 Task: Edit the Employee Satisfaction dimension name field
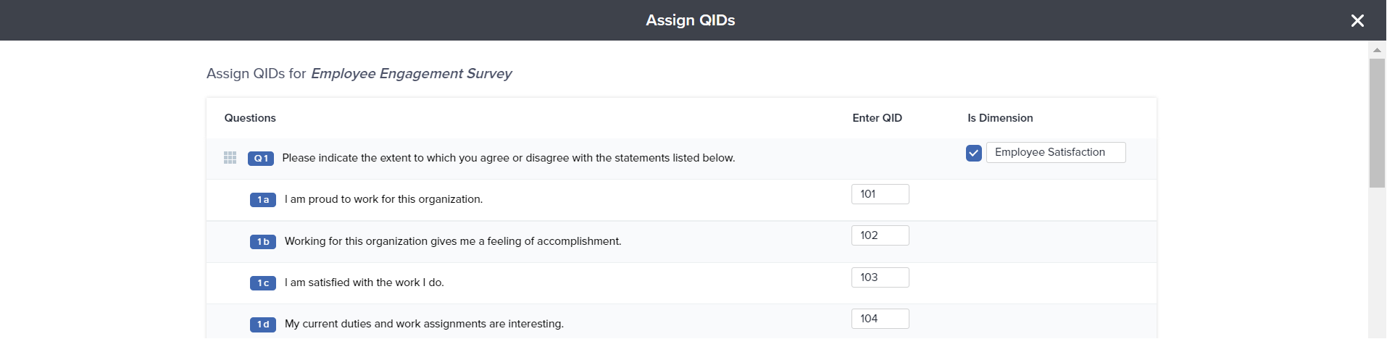(x=1055, y=153)
